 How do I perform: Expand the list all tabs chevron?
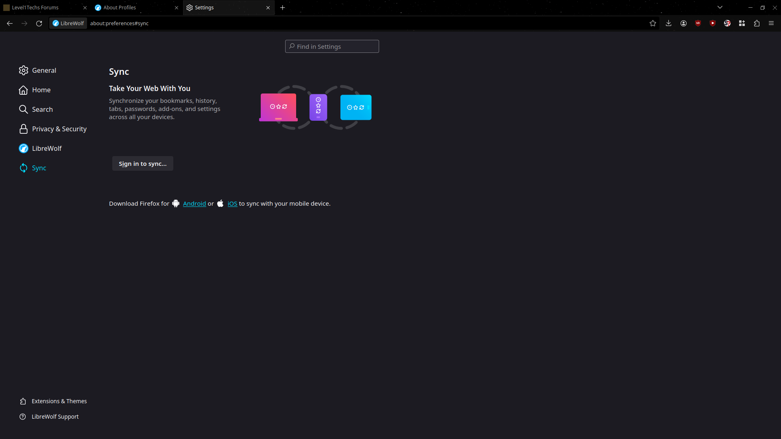[720, 7]
